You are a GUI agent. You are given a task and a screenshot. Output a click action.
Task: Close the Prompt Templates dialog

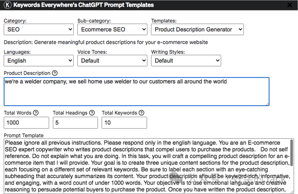point(290,5)
